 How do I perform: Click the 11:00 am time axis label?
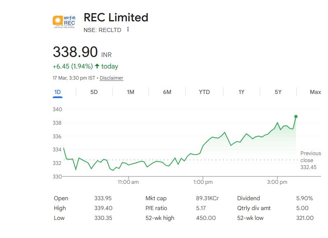128,182
